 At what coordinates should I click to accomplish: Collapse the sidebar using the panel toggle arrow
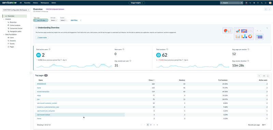tap(31, 73)
